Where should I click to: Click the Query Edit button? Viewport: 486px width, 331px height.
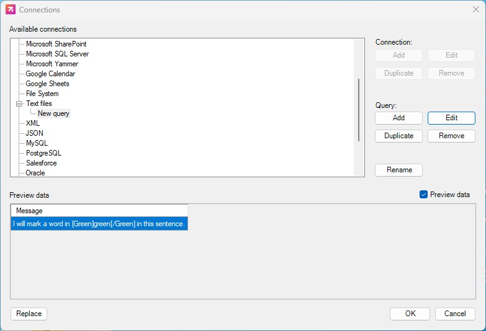point(451,118)
